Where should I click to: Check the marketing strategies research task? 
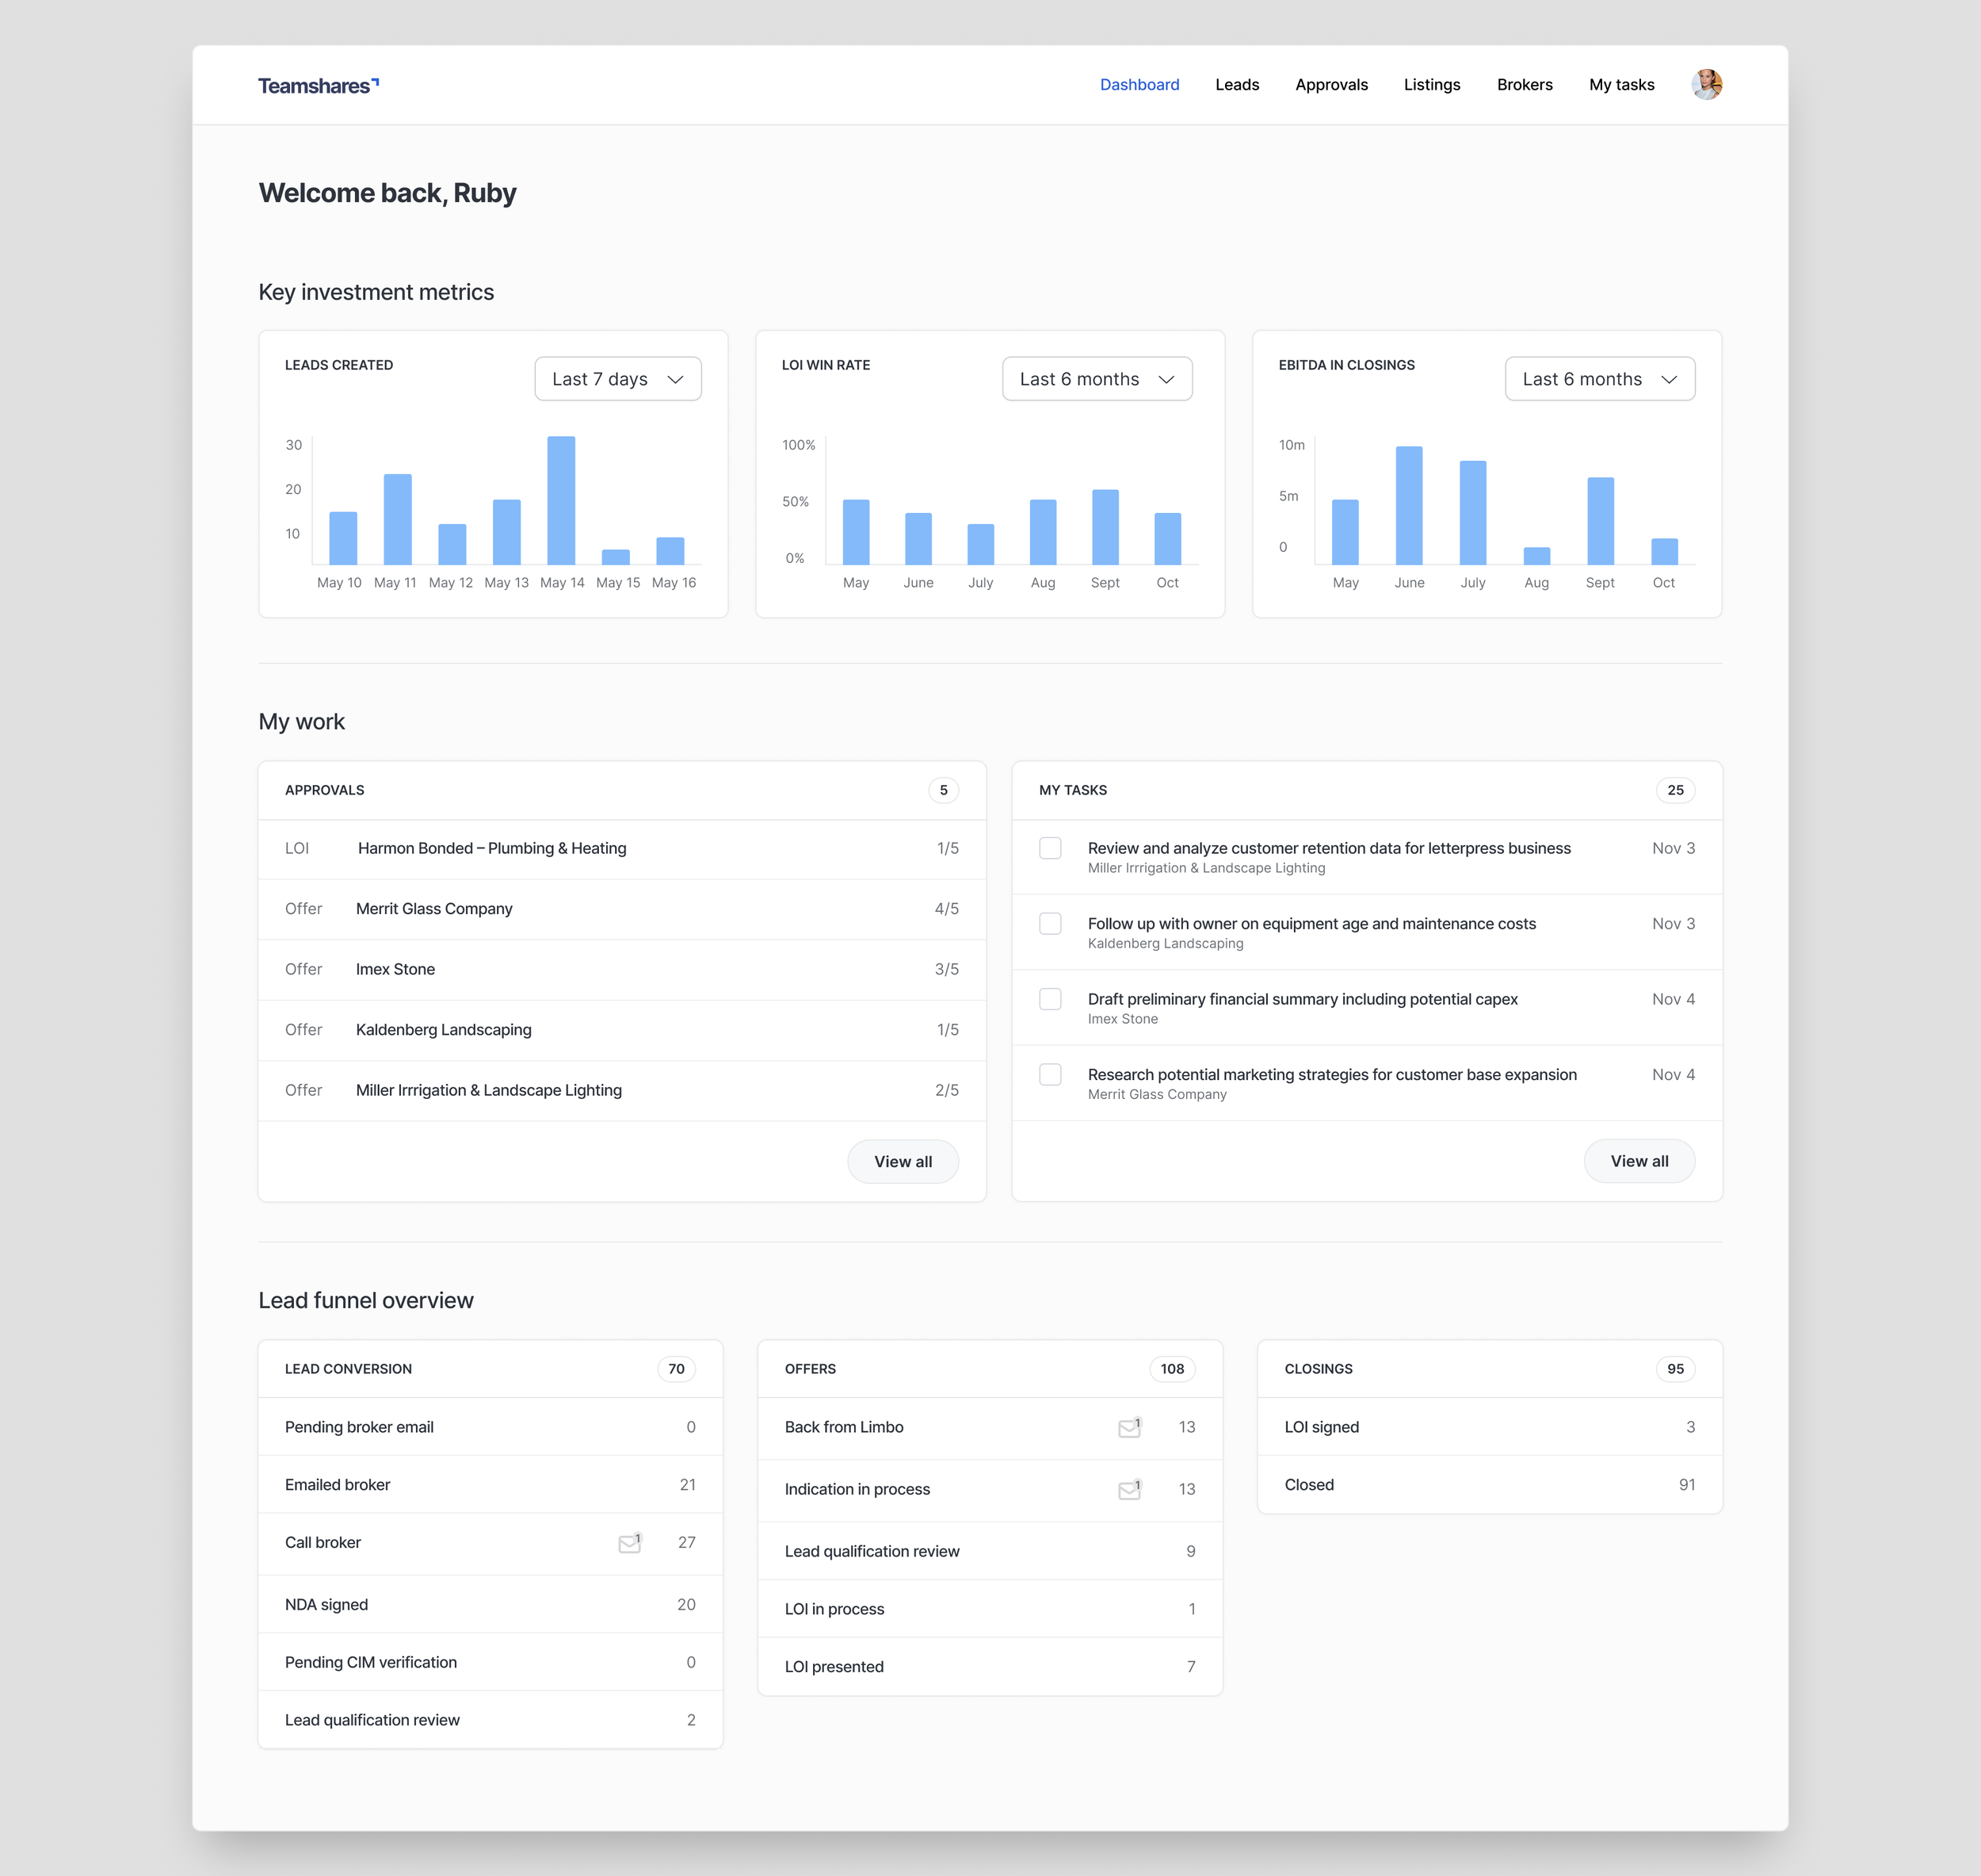click(1049, 1075)
